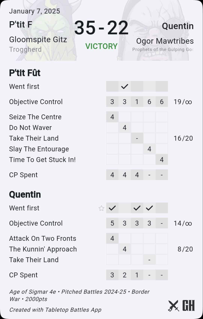Choose the Slay The Entourage tactic

coord(39,149)
